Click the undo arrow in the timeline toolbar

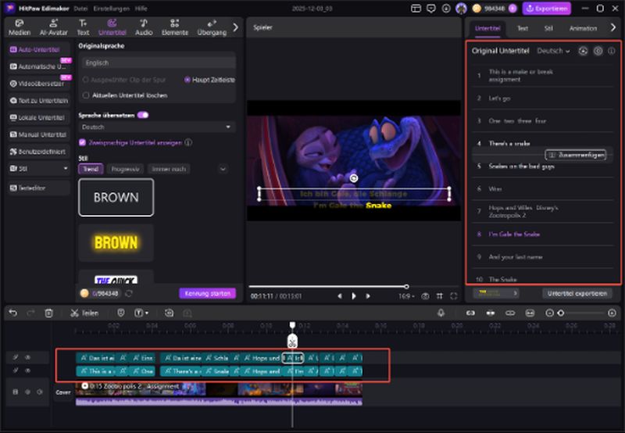[12, 313]
